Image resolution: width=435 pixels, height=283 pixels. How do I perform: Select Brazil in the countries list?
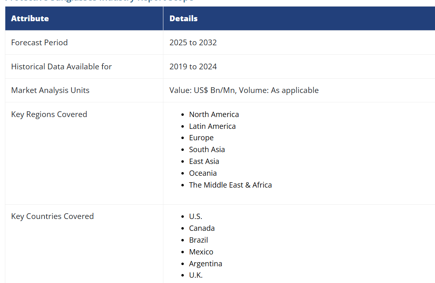coord(198,240)
